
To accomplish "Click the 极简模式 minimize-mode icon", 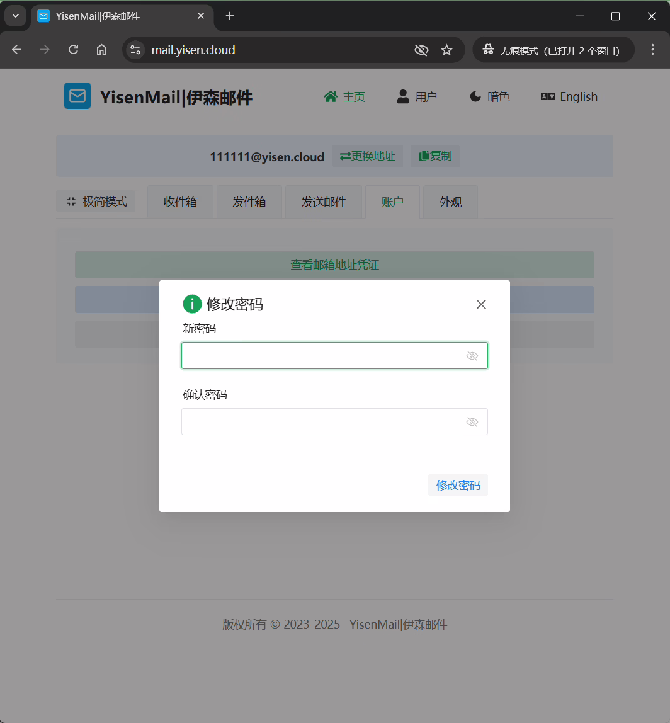I will 71,201.
